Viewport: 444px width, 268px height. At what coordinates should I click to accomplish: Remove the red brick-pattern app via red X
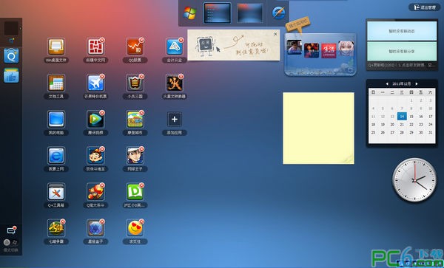click(x=102, y=40)
